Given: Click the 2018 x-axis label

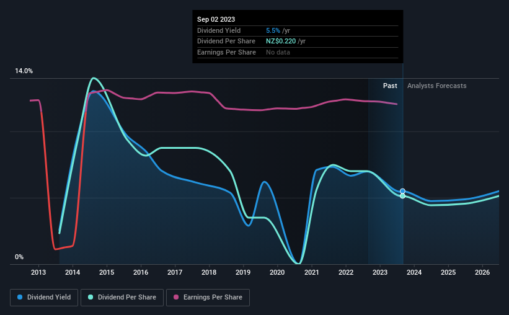Looking at the screenshot, I should [209, 272].
